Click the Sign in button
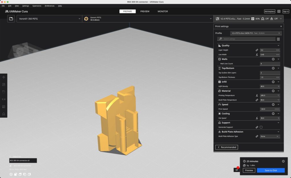 tap(286, 11)
